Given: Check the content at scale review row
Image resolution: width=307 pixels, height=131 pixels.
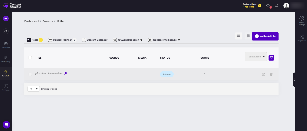Looking at the screenshot, I should [x=30, y=74].
